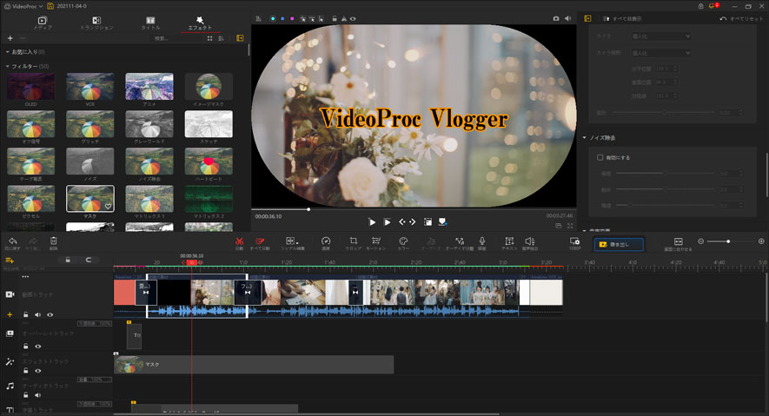Collapse the ノイズ除去 section
The image size is (769, 416).
[585, 138]
